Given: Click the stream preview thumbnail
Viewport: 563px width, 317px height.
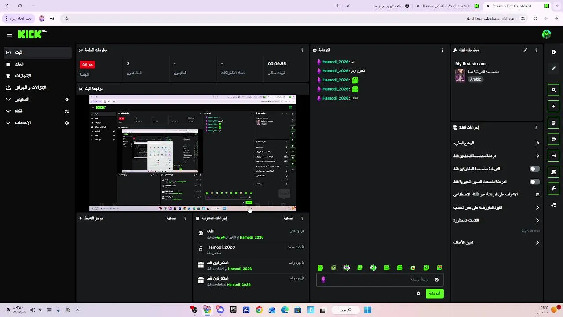Looking at the screenshot, I should [x=193, y=153].
